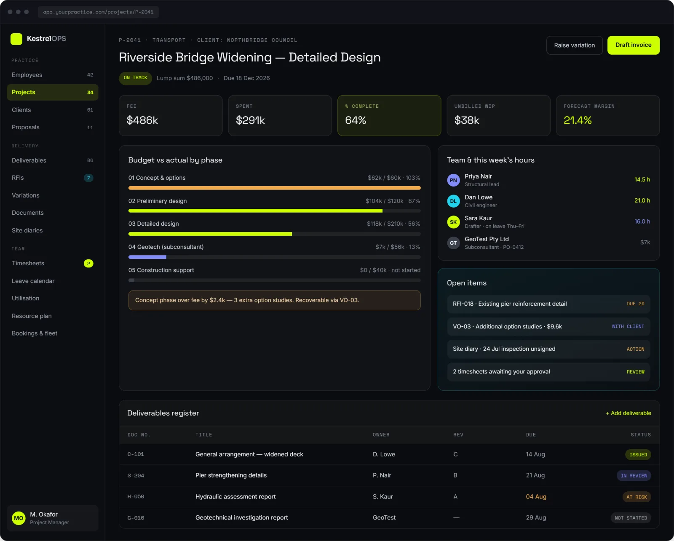Click 04 Geotech subconsultant progress bar
This screenshot has width=674, height=541.
(274, 257)
